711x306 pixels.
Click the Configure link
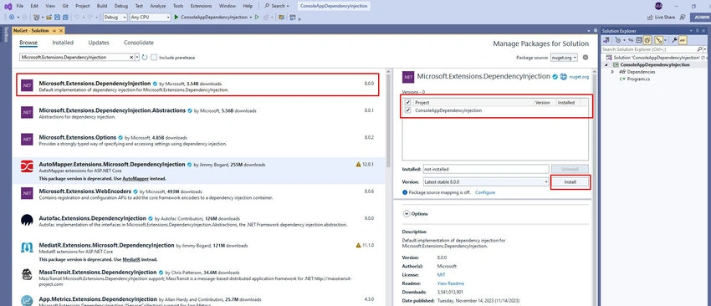pyautogui.click(x=485, y=192)
